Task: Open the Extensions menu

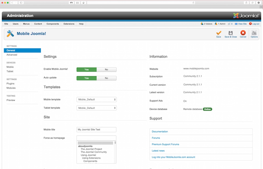Action: 69,24
